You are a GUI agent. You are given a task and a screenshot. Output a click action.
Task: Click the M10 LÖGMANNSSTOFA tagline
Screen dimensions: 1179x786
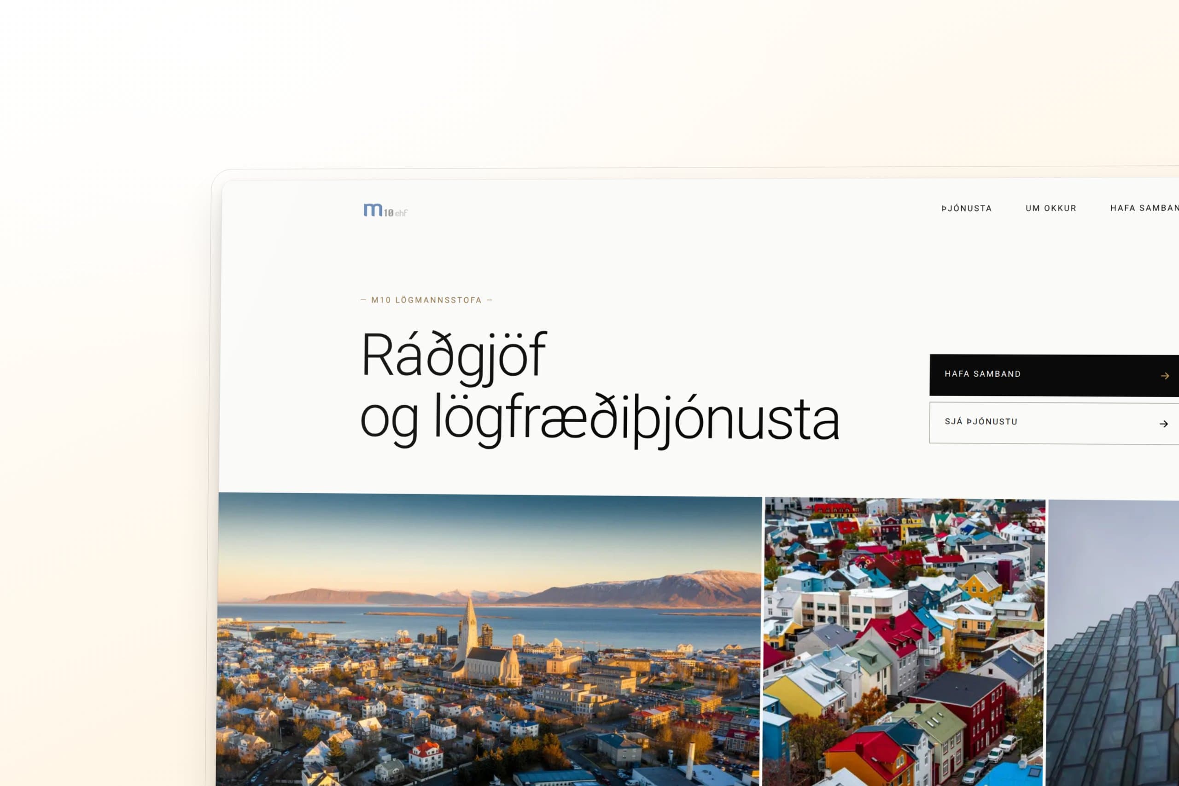426,300
